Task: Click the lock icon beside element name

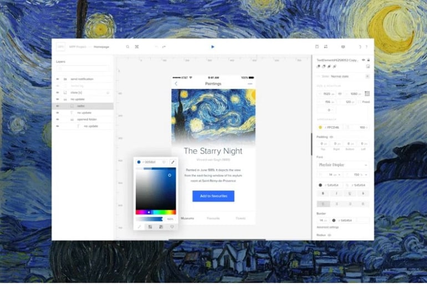Action: point(368,60)
